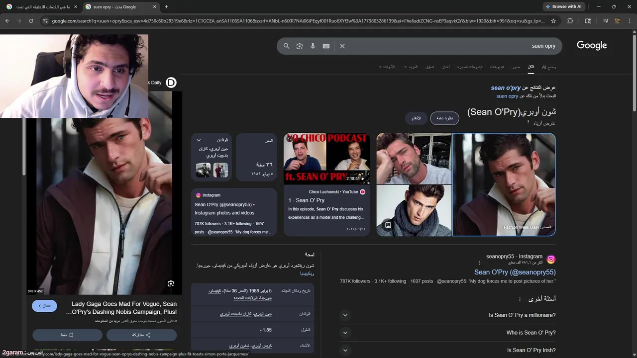Switch to تسوّق (Shopping) tab
Viewport: 637px width, 358px height.
(x=429, y=67)
